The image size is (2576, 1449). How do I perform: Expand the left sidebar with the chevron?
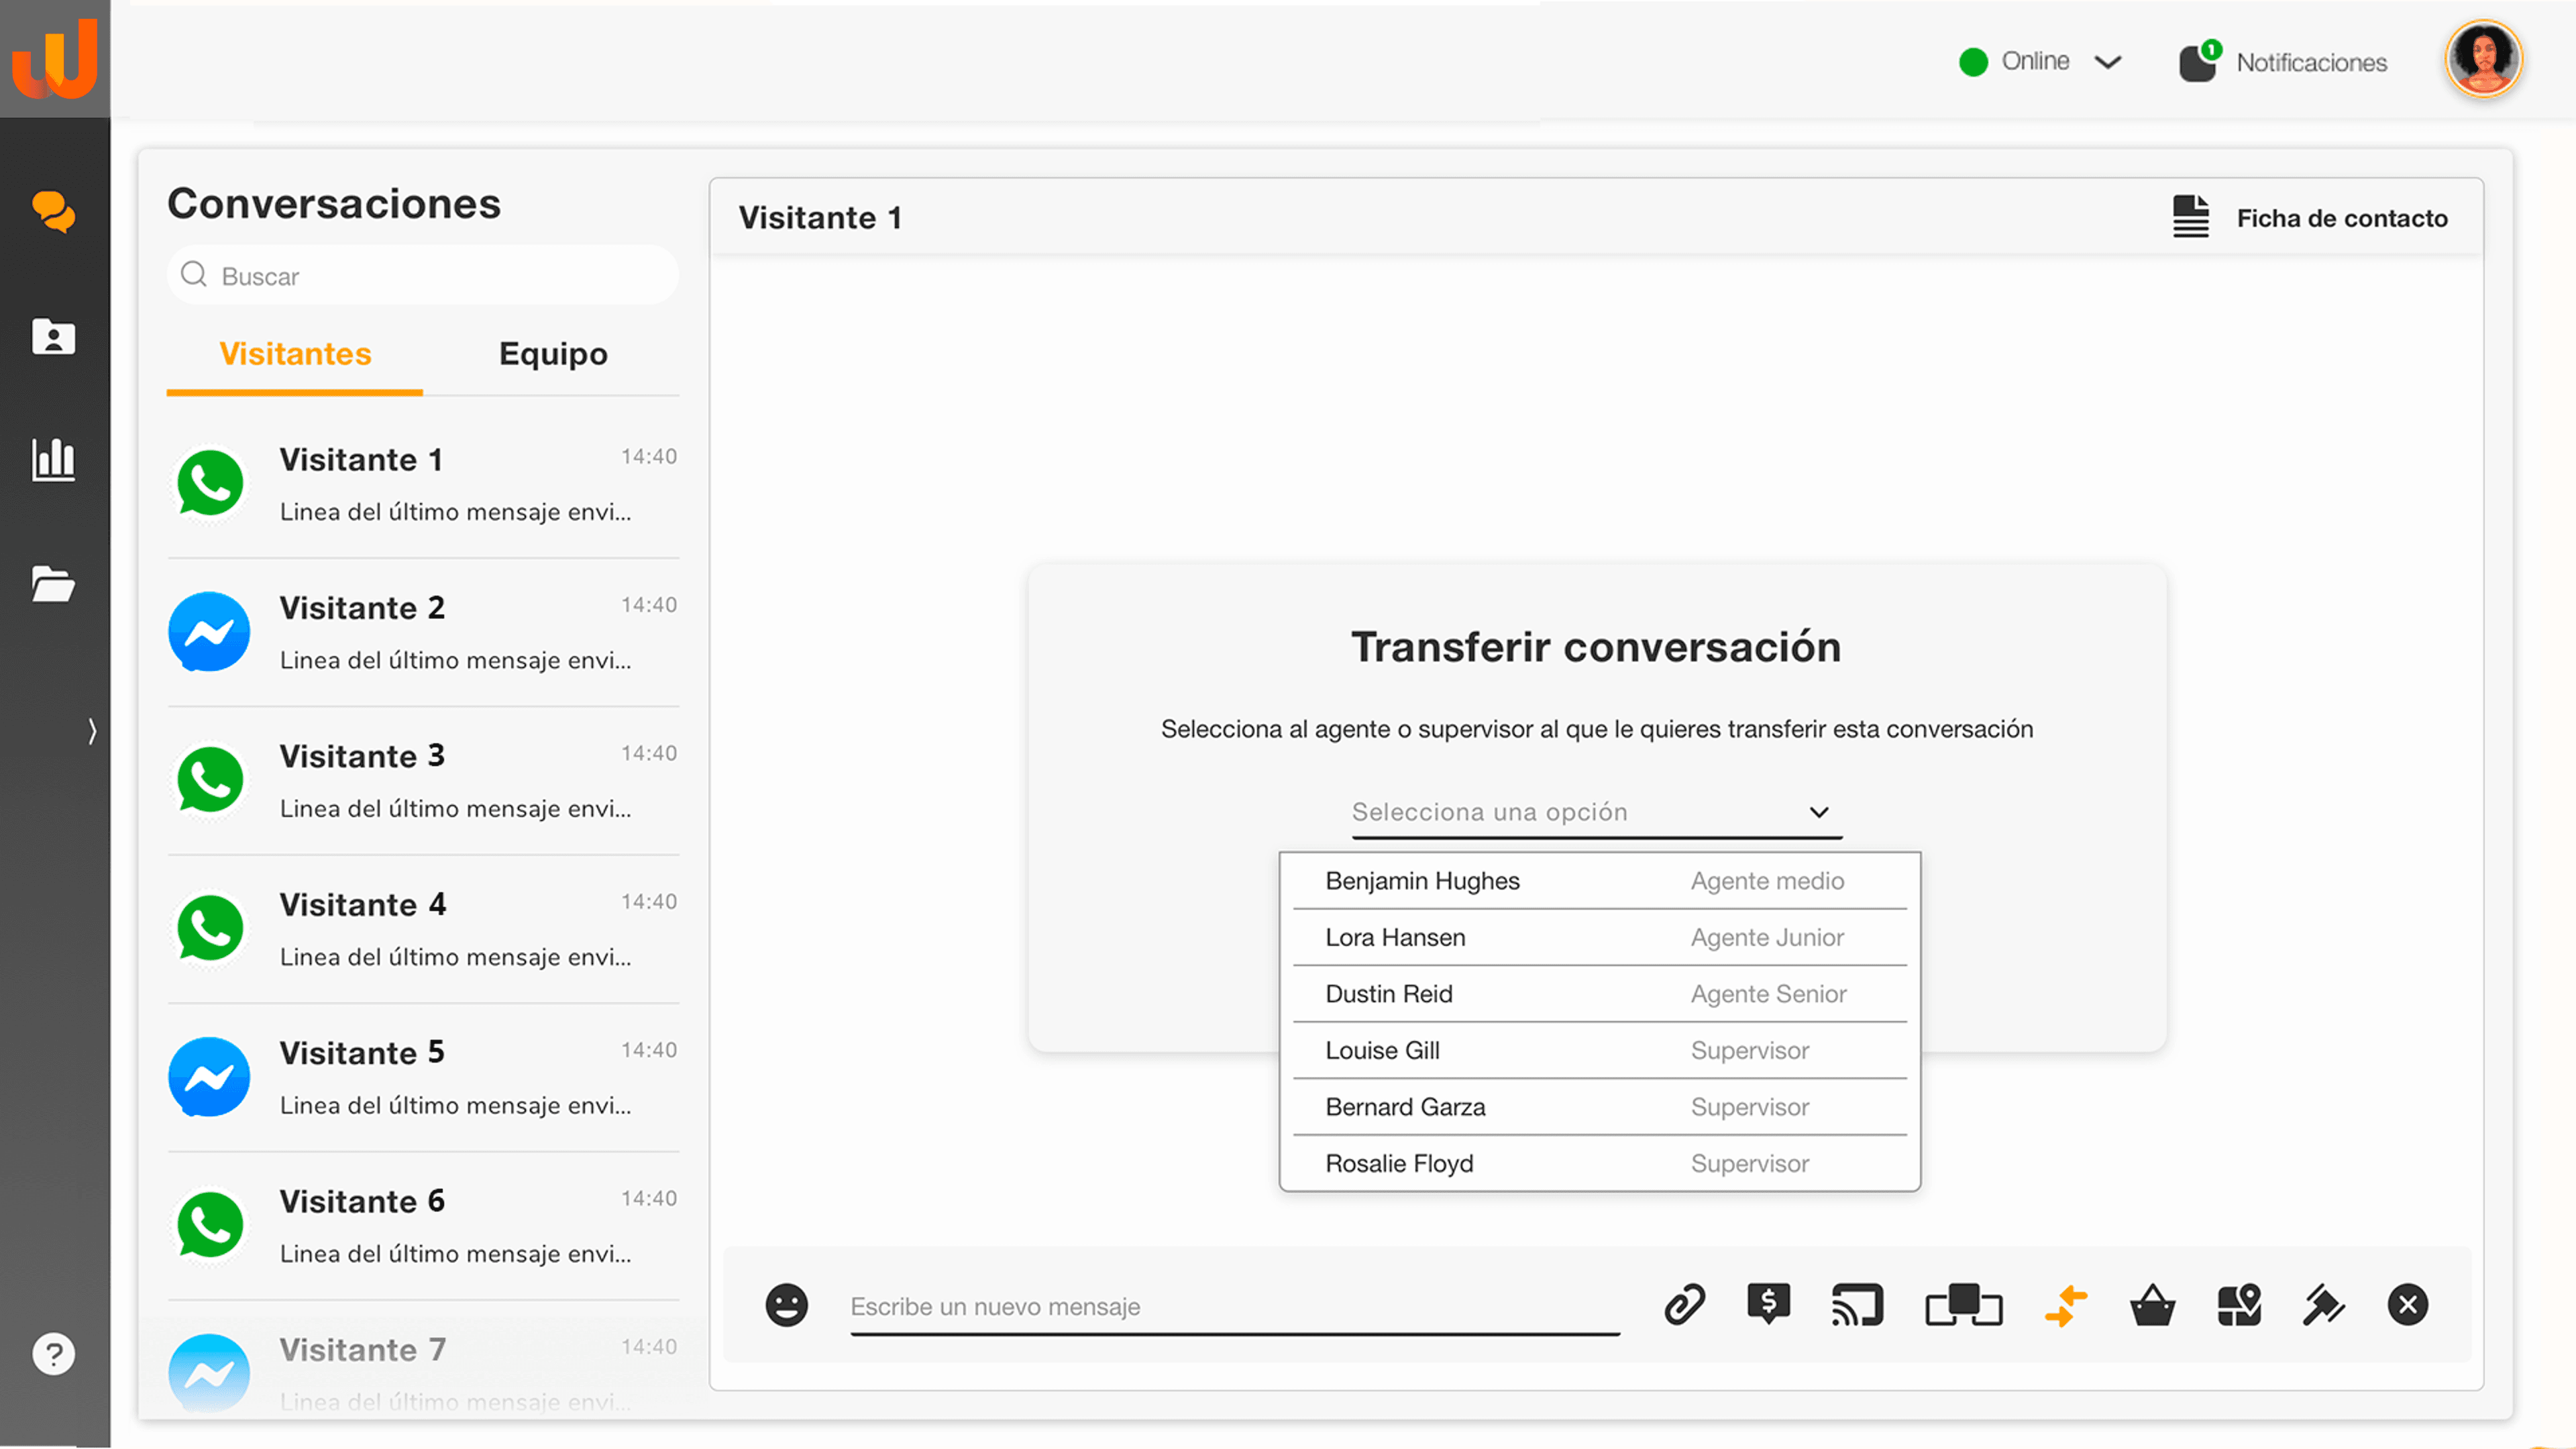point(92,731)
